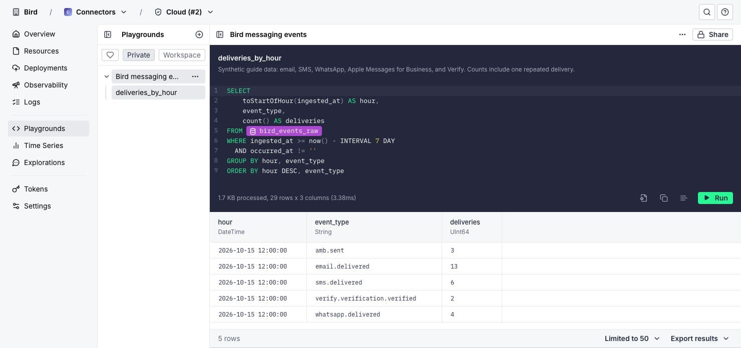Open the Overview page

(49, 34)
